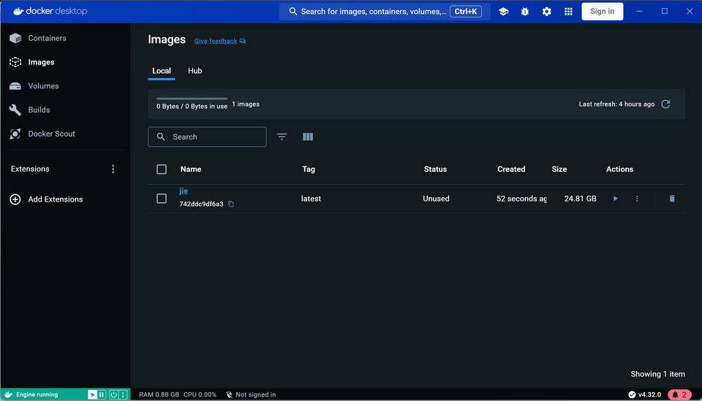This screenshot has width=702, height=401.
Task: Click the Sign in button
Action: 602,12
